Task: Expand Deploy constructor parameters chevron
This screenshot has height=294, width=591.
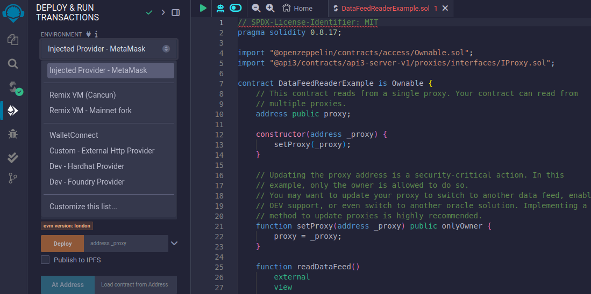Action: (x=174, y=243)
